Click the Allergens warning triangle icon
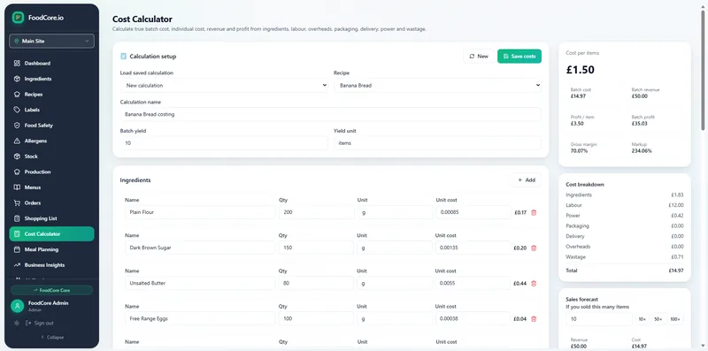Screen dimensions: 708x351 pyautogui.click(x=17, y=141)
